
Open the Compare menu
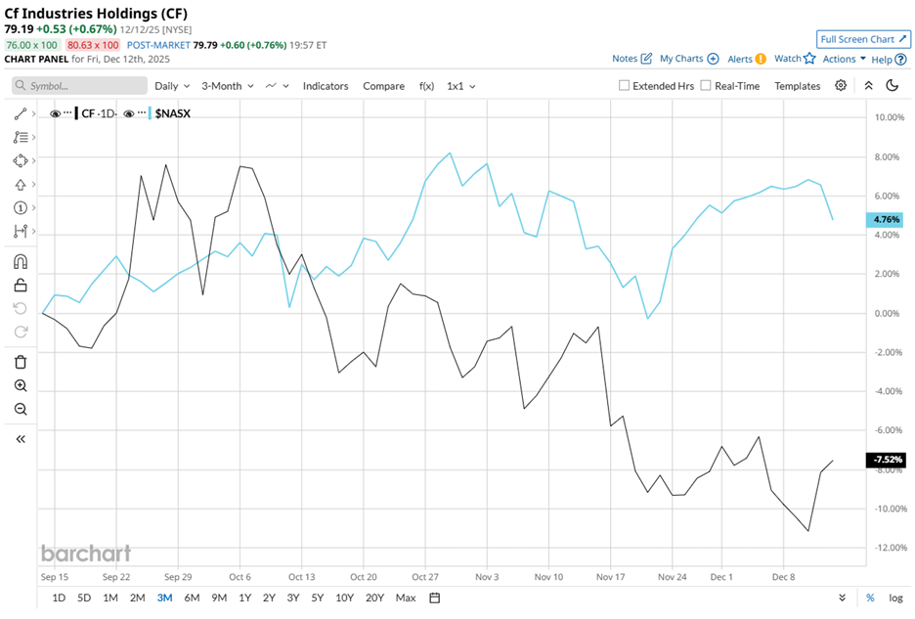pos(383,86)
